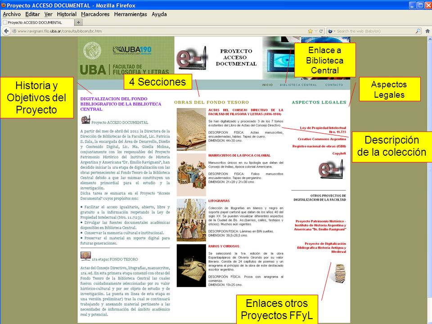Click the stacked books icon
Viewport: 432px width, 324px height.
(340, 273)
